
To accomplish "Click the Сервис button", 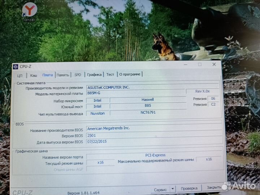I will click(x=160, y=190).
